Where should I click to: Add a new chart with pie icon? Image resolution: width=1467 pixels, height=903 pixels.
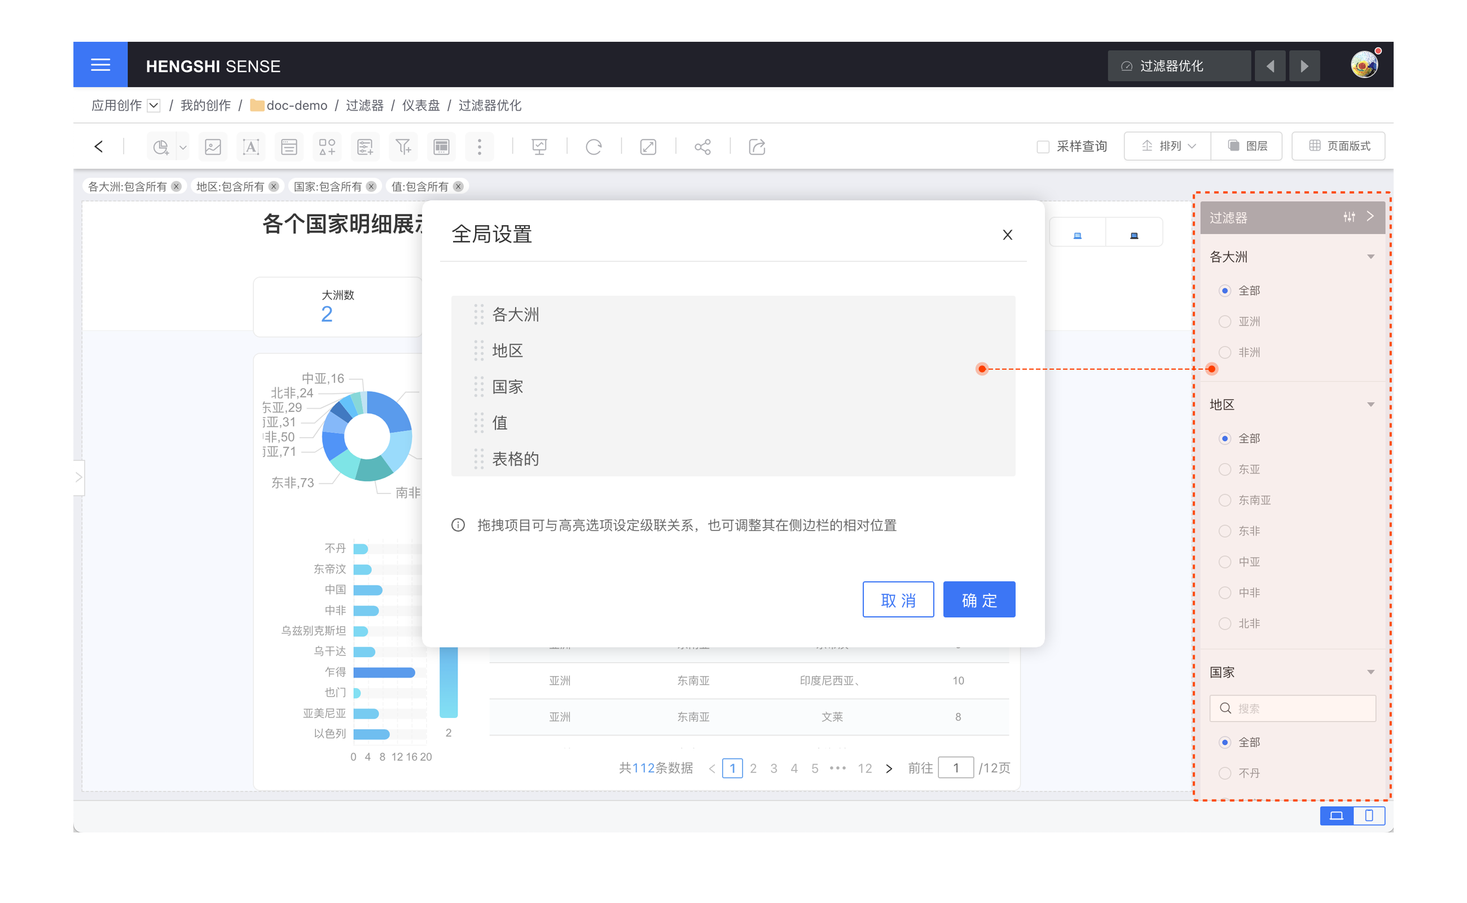click(x=161, y=147)
